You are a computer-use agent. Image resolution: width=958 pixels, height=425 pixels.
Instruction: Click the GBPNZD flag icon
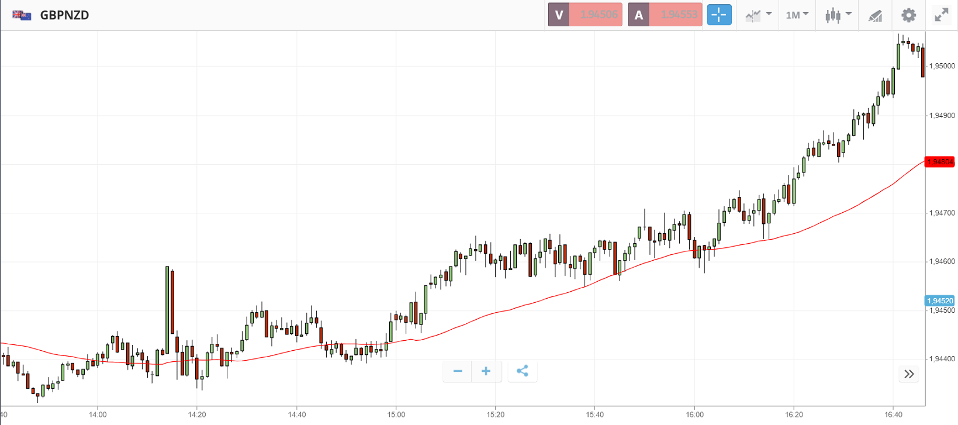click(22, 15)
